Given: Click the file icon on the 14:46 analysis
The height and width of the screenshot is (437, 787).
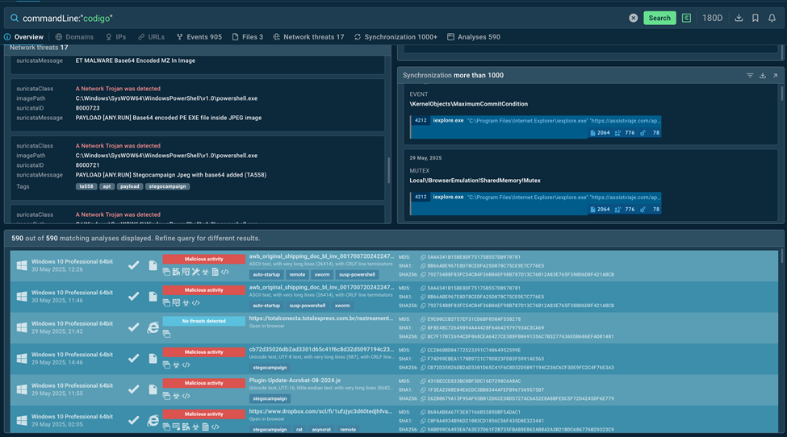Looking at the screenshot, I should [x=153, y=358].
